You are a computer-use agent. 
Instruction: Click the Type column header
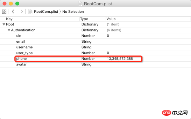84,19
